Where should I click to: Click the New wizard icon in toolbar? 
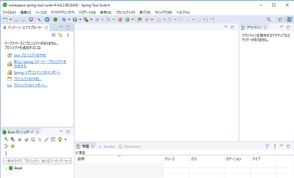(6, 20)
